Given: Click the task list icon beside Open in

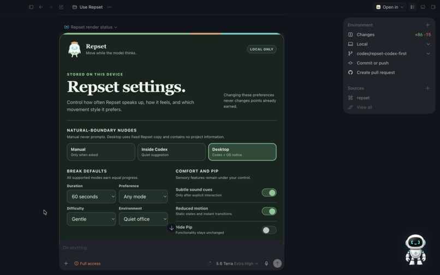Looking at the screenshot, I should click(412, 7).
